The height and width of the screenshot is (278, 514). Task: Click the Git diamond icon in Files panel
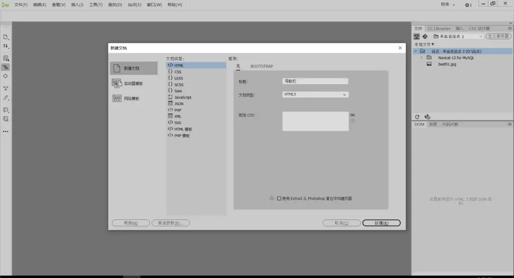click(425, 36)
